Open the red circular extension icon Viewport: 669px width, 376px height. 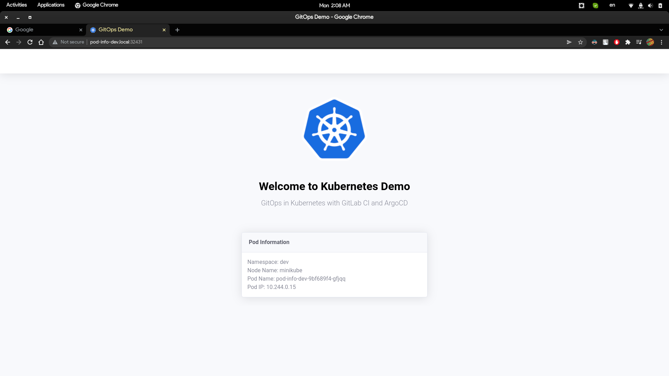point(617,42)
